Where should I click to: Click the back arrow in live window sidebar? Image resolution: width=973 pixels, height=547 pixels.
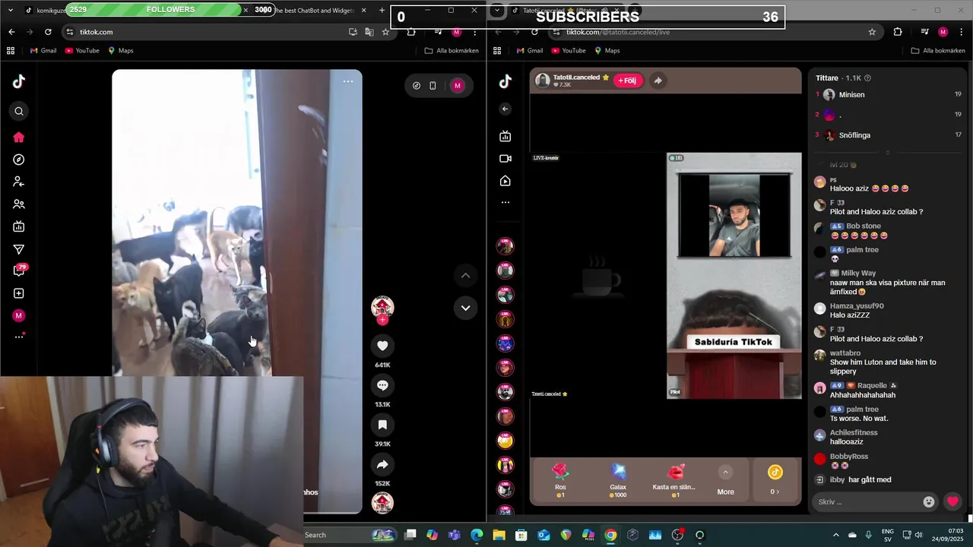(x=506, y=109)
